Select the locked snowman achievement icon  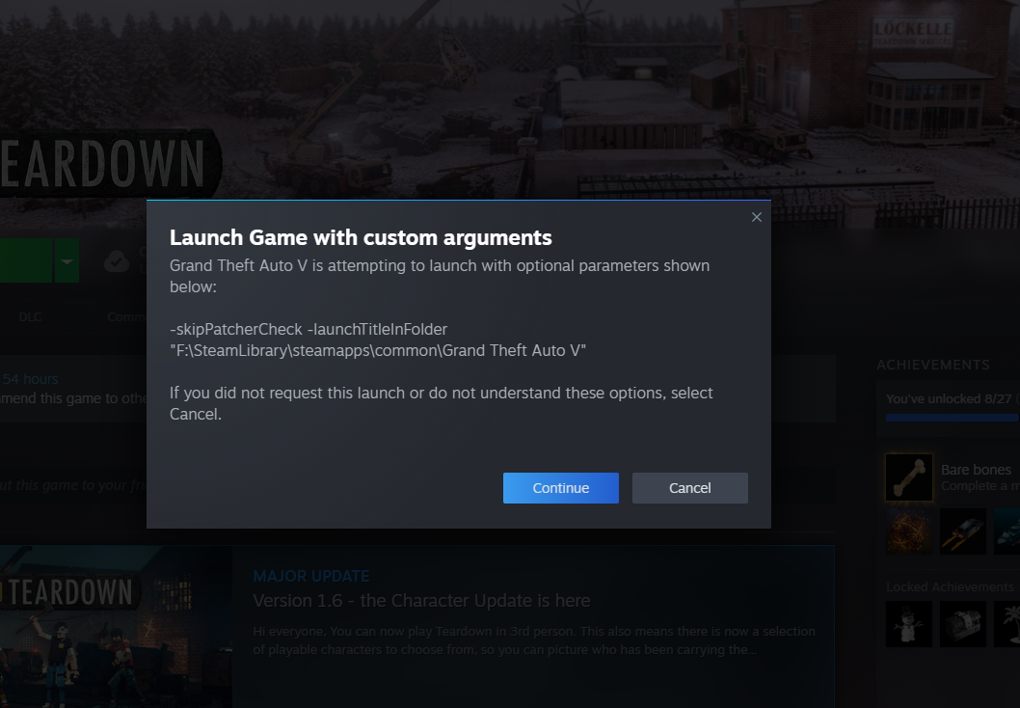[909, 624]
